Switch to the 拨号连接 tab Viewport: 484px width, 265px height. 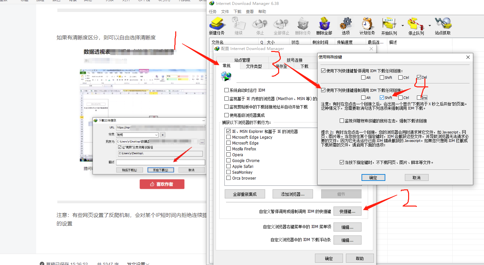294,60
